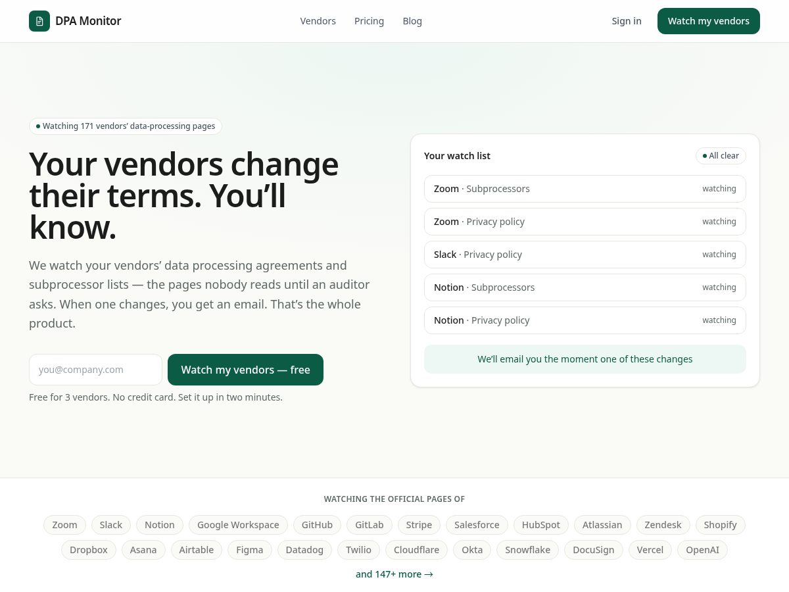Focus the you@company.com email field
Screen dimensions: 789x592
[x=95, y=370]
